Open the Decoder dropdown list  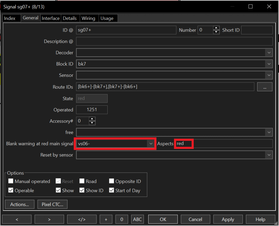click(x=269, y=53)
